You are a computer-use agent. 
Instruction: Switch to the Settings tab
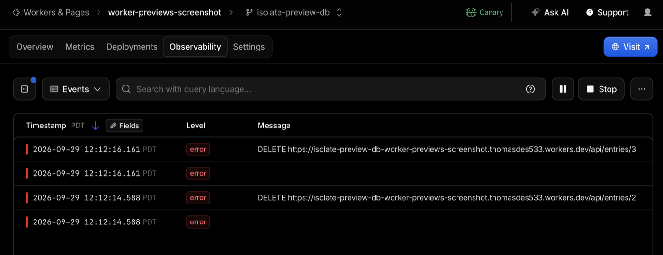click(249, 47)
